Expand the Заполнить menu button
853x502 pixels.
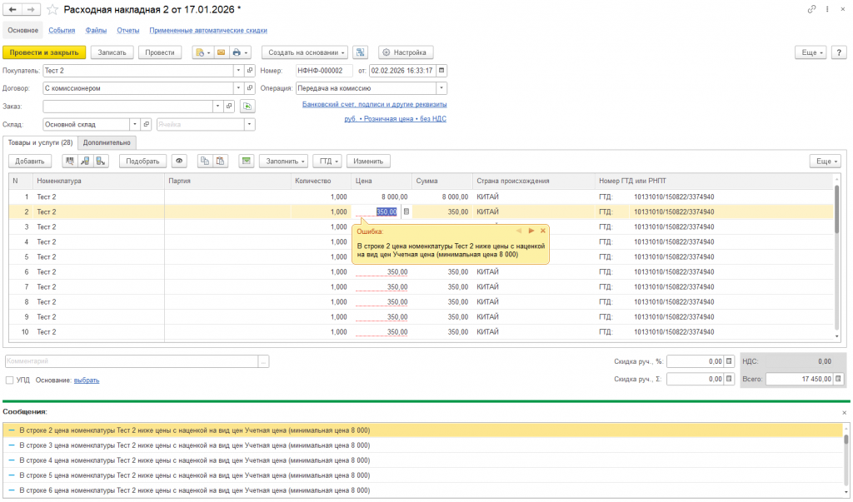click(x=283, y=161)
